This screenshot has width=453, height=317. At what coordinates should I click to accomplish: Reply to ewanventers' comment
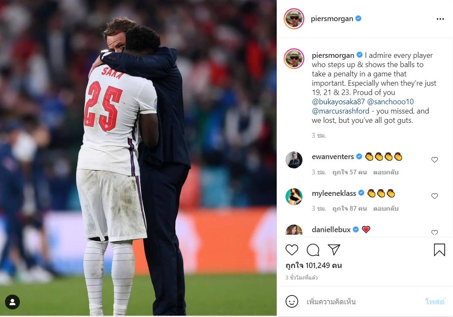[x=386, y=172]
